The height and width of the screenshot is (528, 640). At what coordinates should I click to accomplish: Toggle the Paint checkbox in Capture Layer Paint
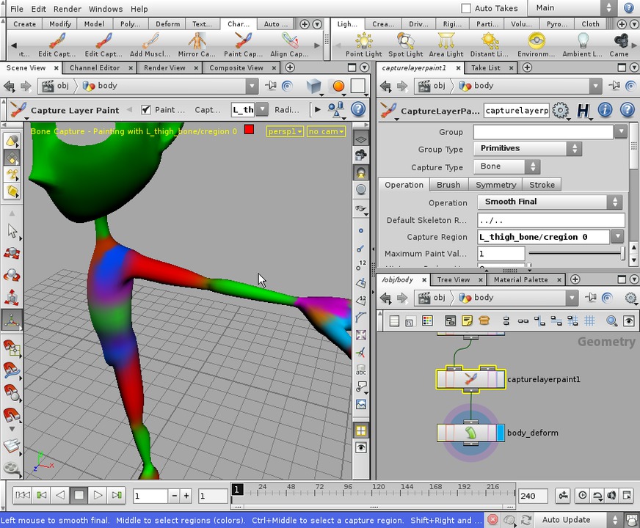(146, 109)
